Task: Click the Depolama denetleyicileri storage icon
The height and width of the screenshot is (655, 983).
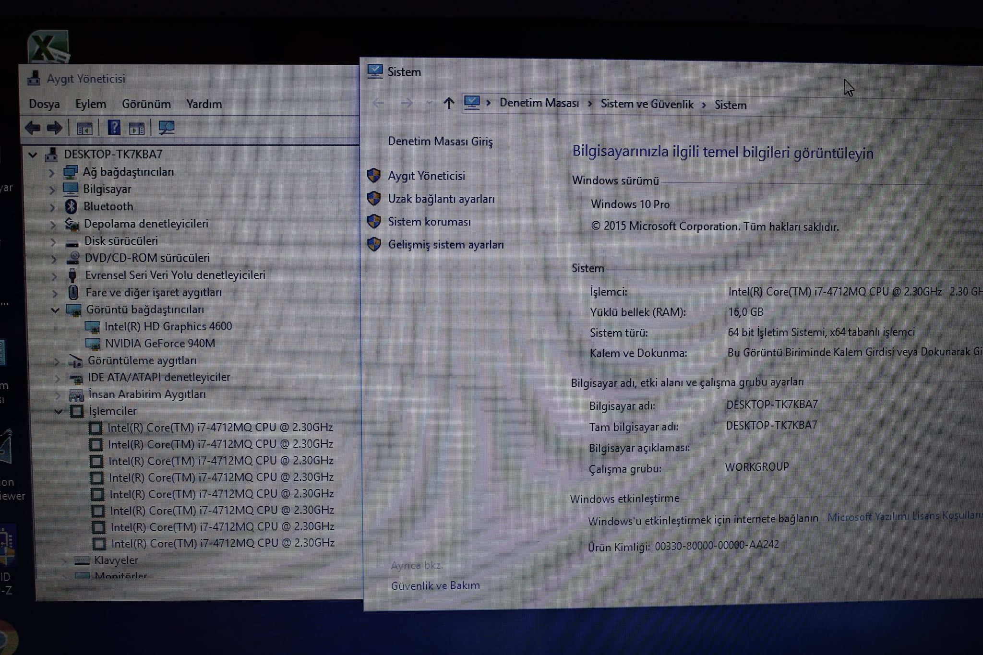Action: pos(72,224)
